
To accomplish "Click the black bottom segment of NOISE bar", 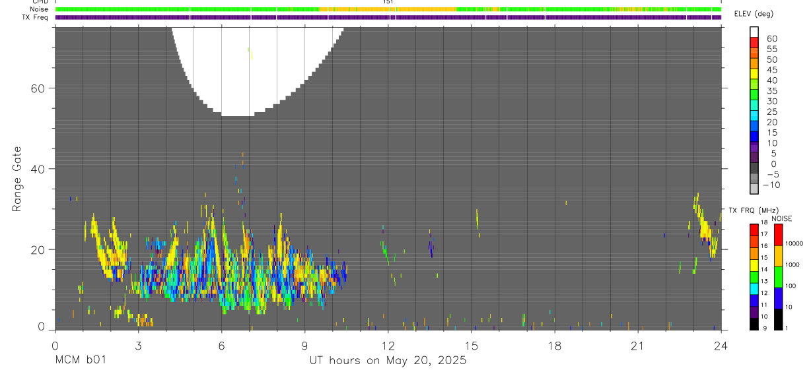I will [779, 319].
